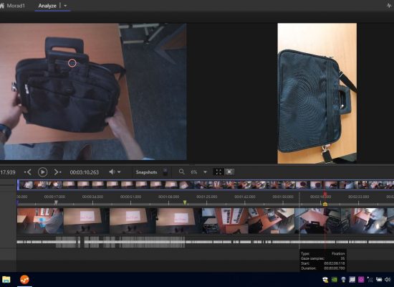Viewport: 394px width, 287px height.
Task: Open the volume dropdown arrow next to the speaker
Action: (x=119, y=172)
